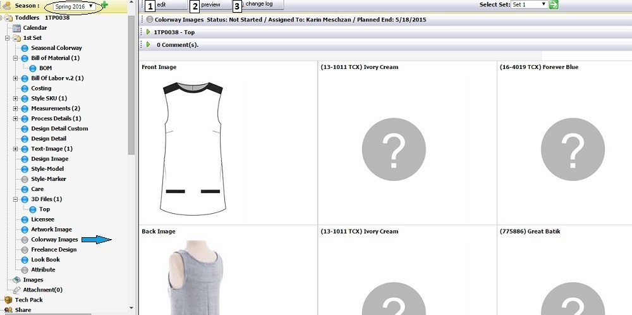
Task: Click the gray icon beside Freelance Design
Action: pos(25,250)
